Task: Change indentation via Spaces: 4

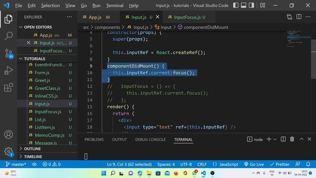Action: pyautogui.click(x=166, y=164)
